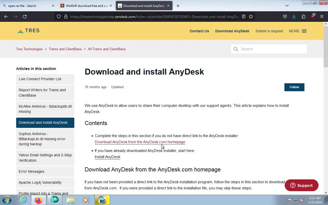Open Contact Us page

pyautogui.click(x=199, y=31)
